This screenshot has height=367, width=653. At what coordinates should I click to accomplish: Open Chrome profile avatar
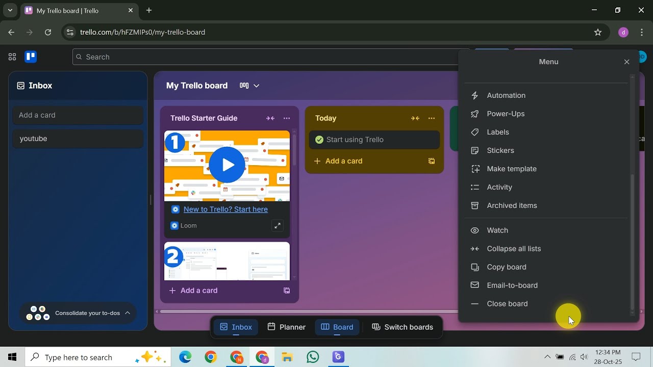tap(623, 32)
